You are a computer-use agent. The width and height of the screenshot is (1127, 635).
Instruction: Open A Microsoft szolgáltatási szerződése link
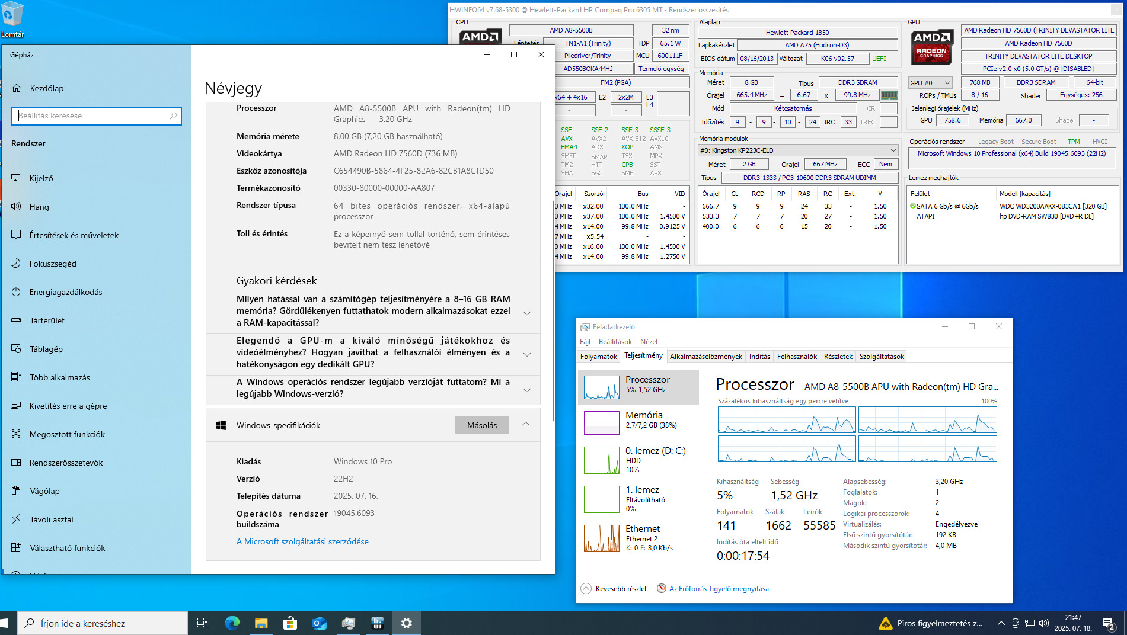click(x=302, y=541)
